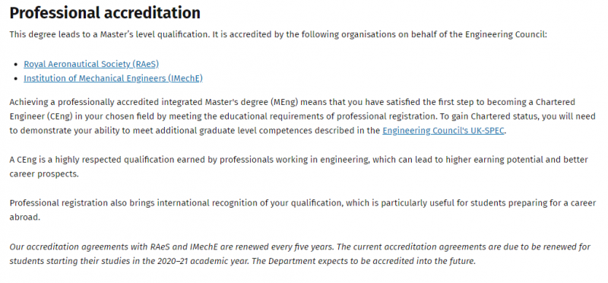Image resolution: width=608 pixels, height=283 pixels.
Task: Click the line starting "Professional registration also brings"
Action: [302, 203]
